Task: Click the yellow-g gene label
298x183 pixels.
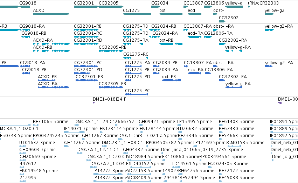Action: coord(234,3)
